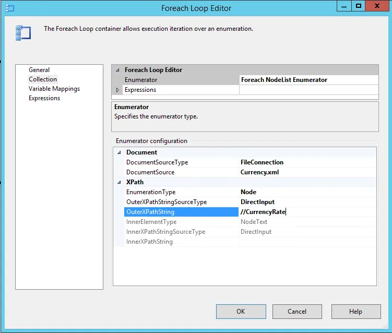Viewport: 392px width, 333px height.
Task: Open the DocumentSourceType value FileConnection
Action: click(x=307, y=162)
